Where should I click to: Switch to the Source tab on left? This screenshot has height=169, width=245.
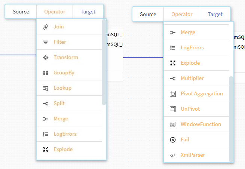(21, 12)
